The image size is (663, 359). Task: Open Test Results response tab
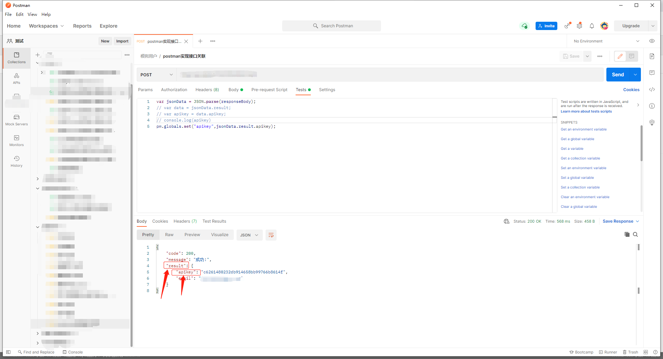(214, 221)
